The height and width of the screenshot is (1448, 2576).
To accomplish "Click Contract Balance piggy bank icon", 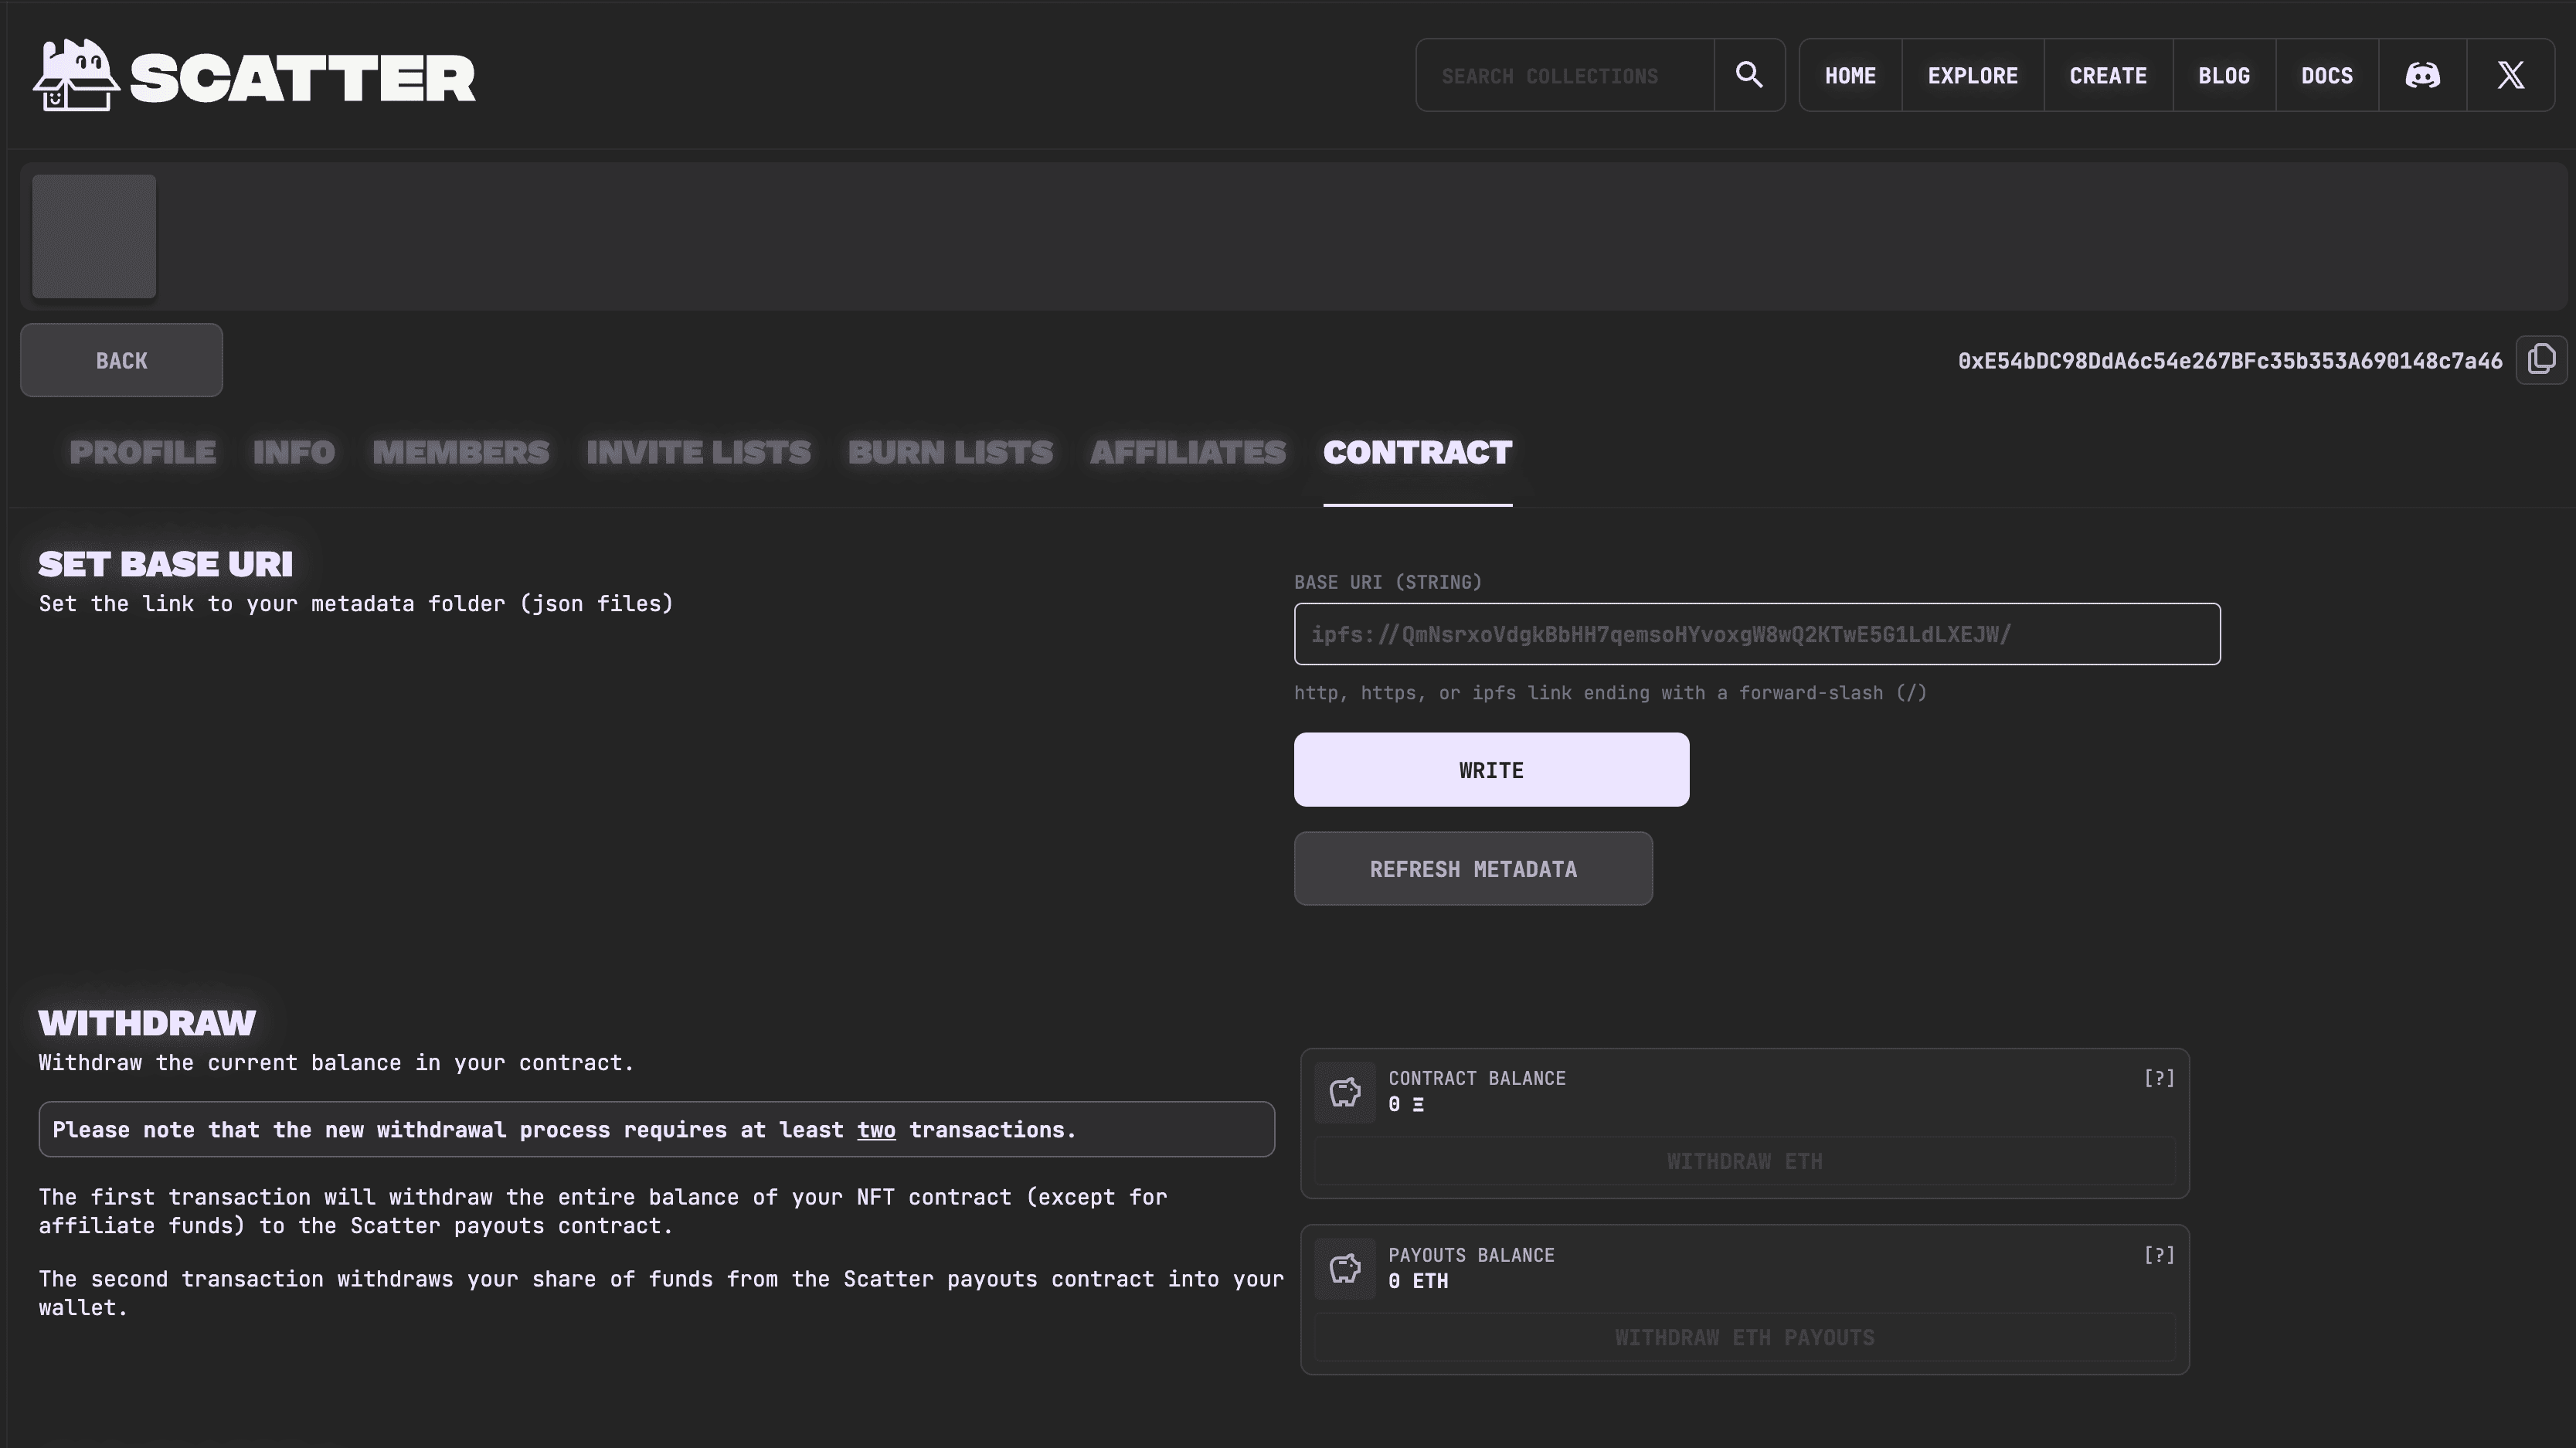I will pyautogui.click(x=1344, y=1092).
